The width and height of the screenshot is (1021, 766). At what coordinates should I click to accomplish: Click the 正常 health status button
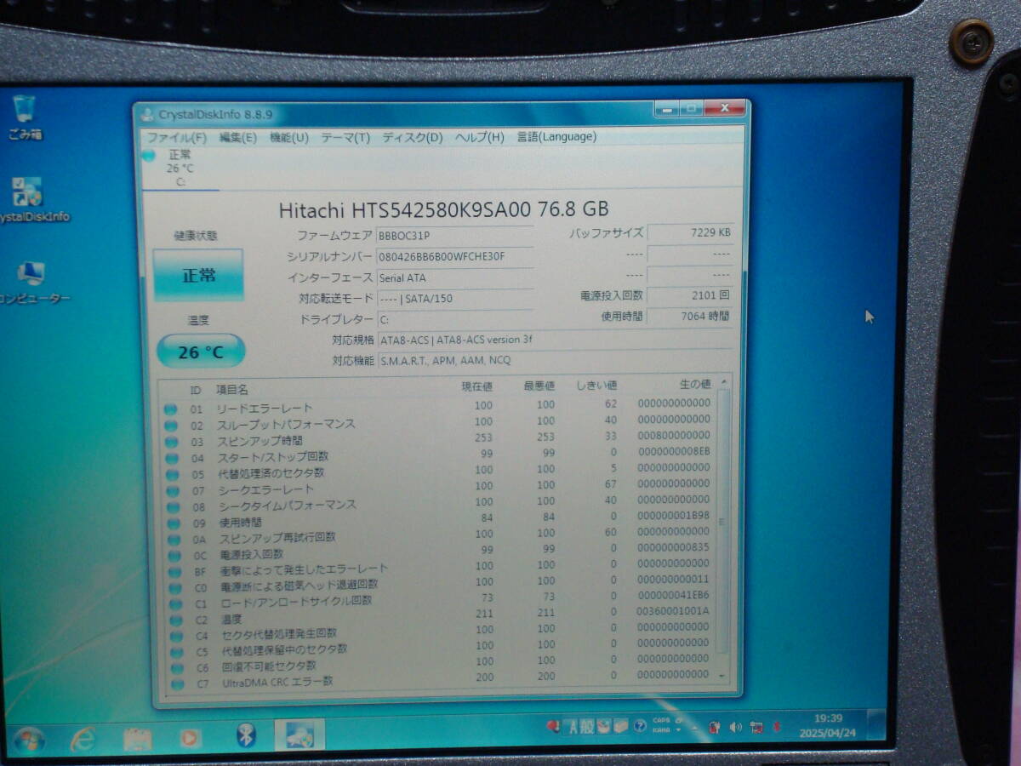[198, 275]
